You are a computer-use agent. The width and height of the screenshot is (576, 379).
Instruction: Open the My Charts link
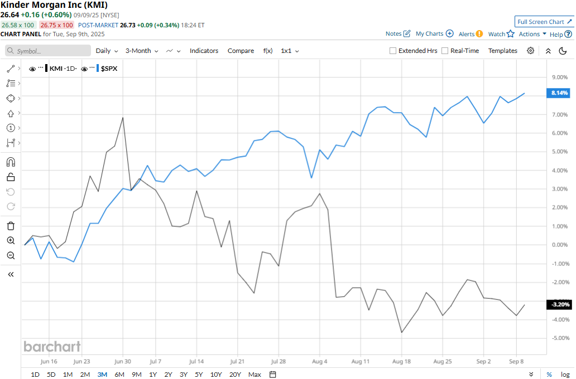pyautogui.click(x=429, y=33)
